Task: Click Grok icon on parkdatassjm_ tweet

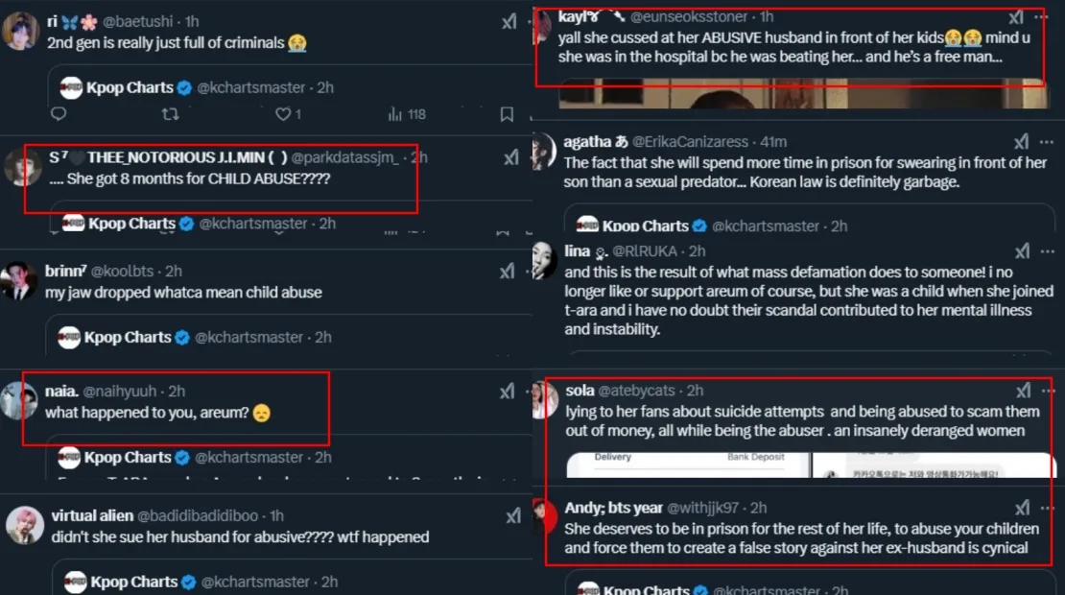Action: [508, 156]
